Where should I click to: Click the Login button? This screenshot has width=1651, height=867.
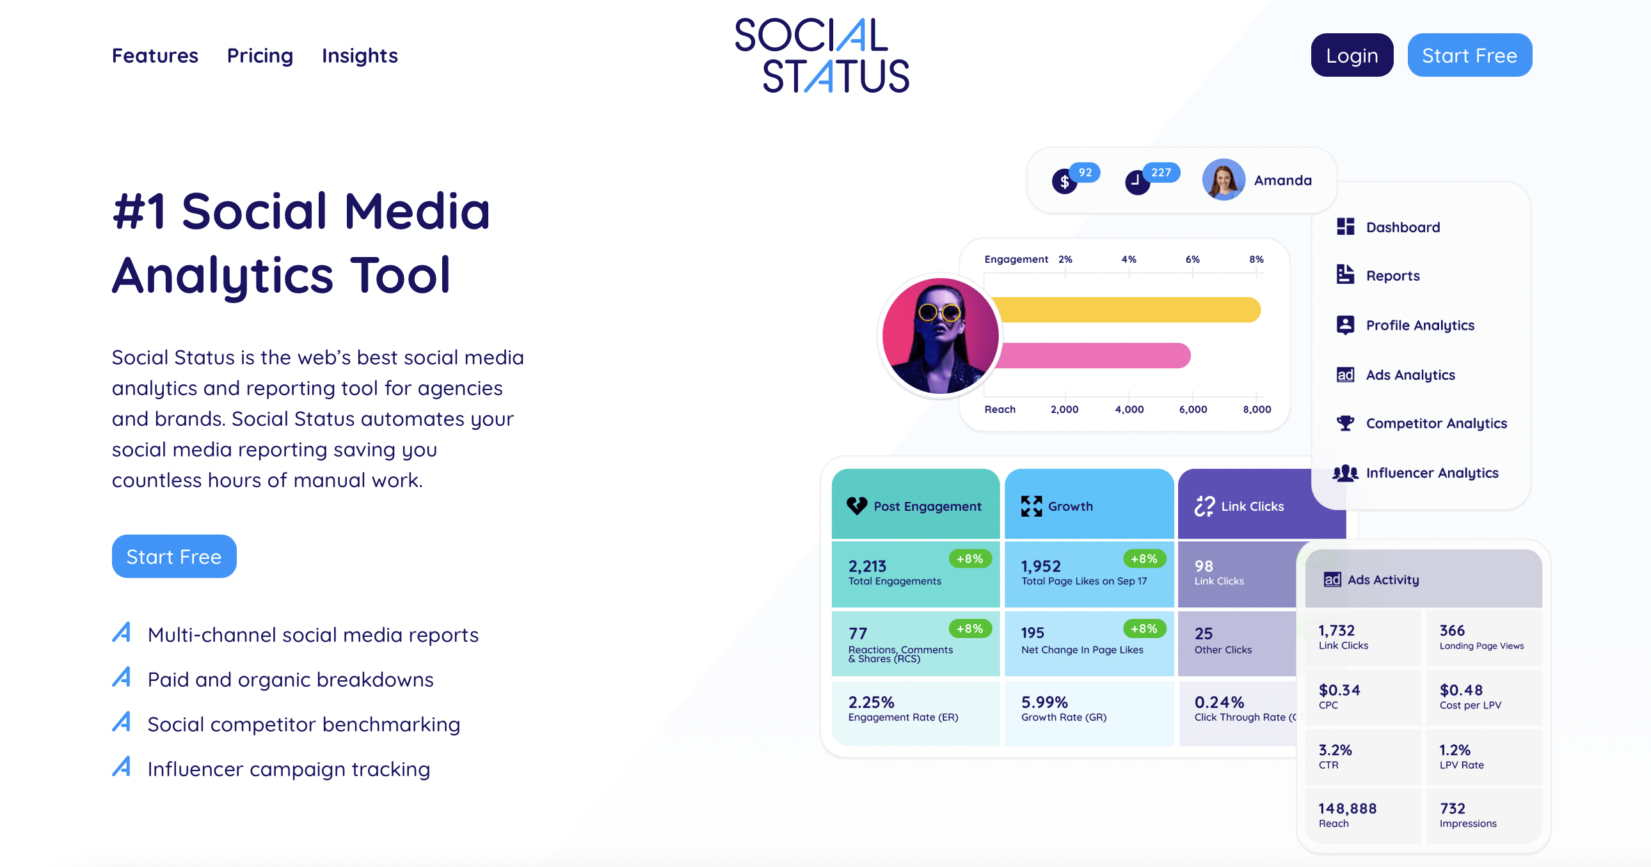click(x=1352, y=54)
